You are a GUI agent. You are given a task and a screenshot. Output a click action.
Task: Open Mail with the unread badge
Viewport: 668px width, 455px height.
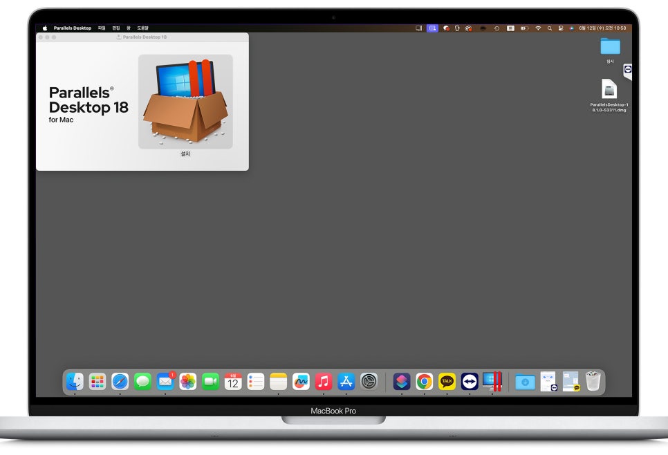(x=165, y=381)
